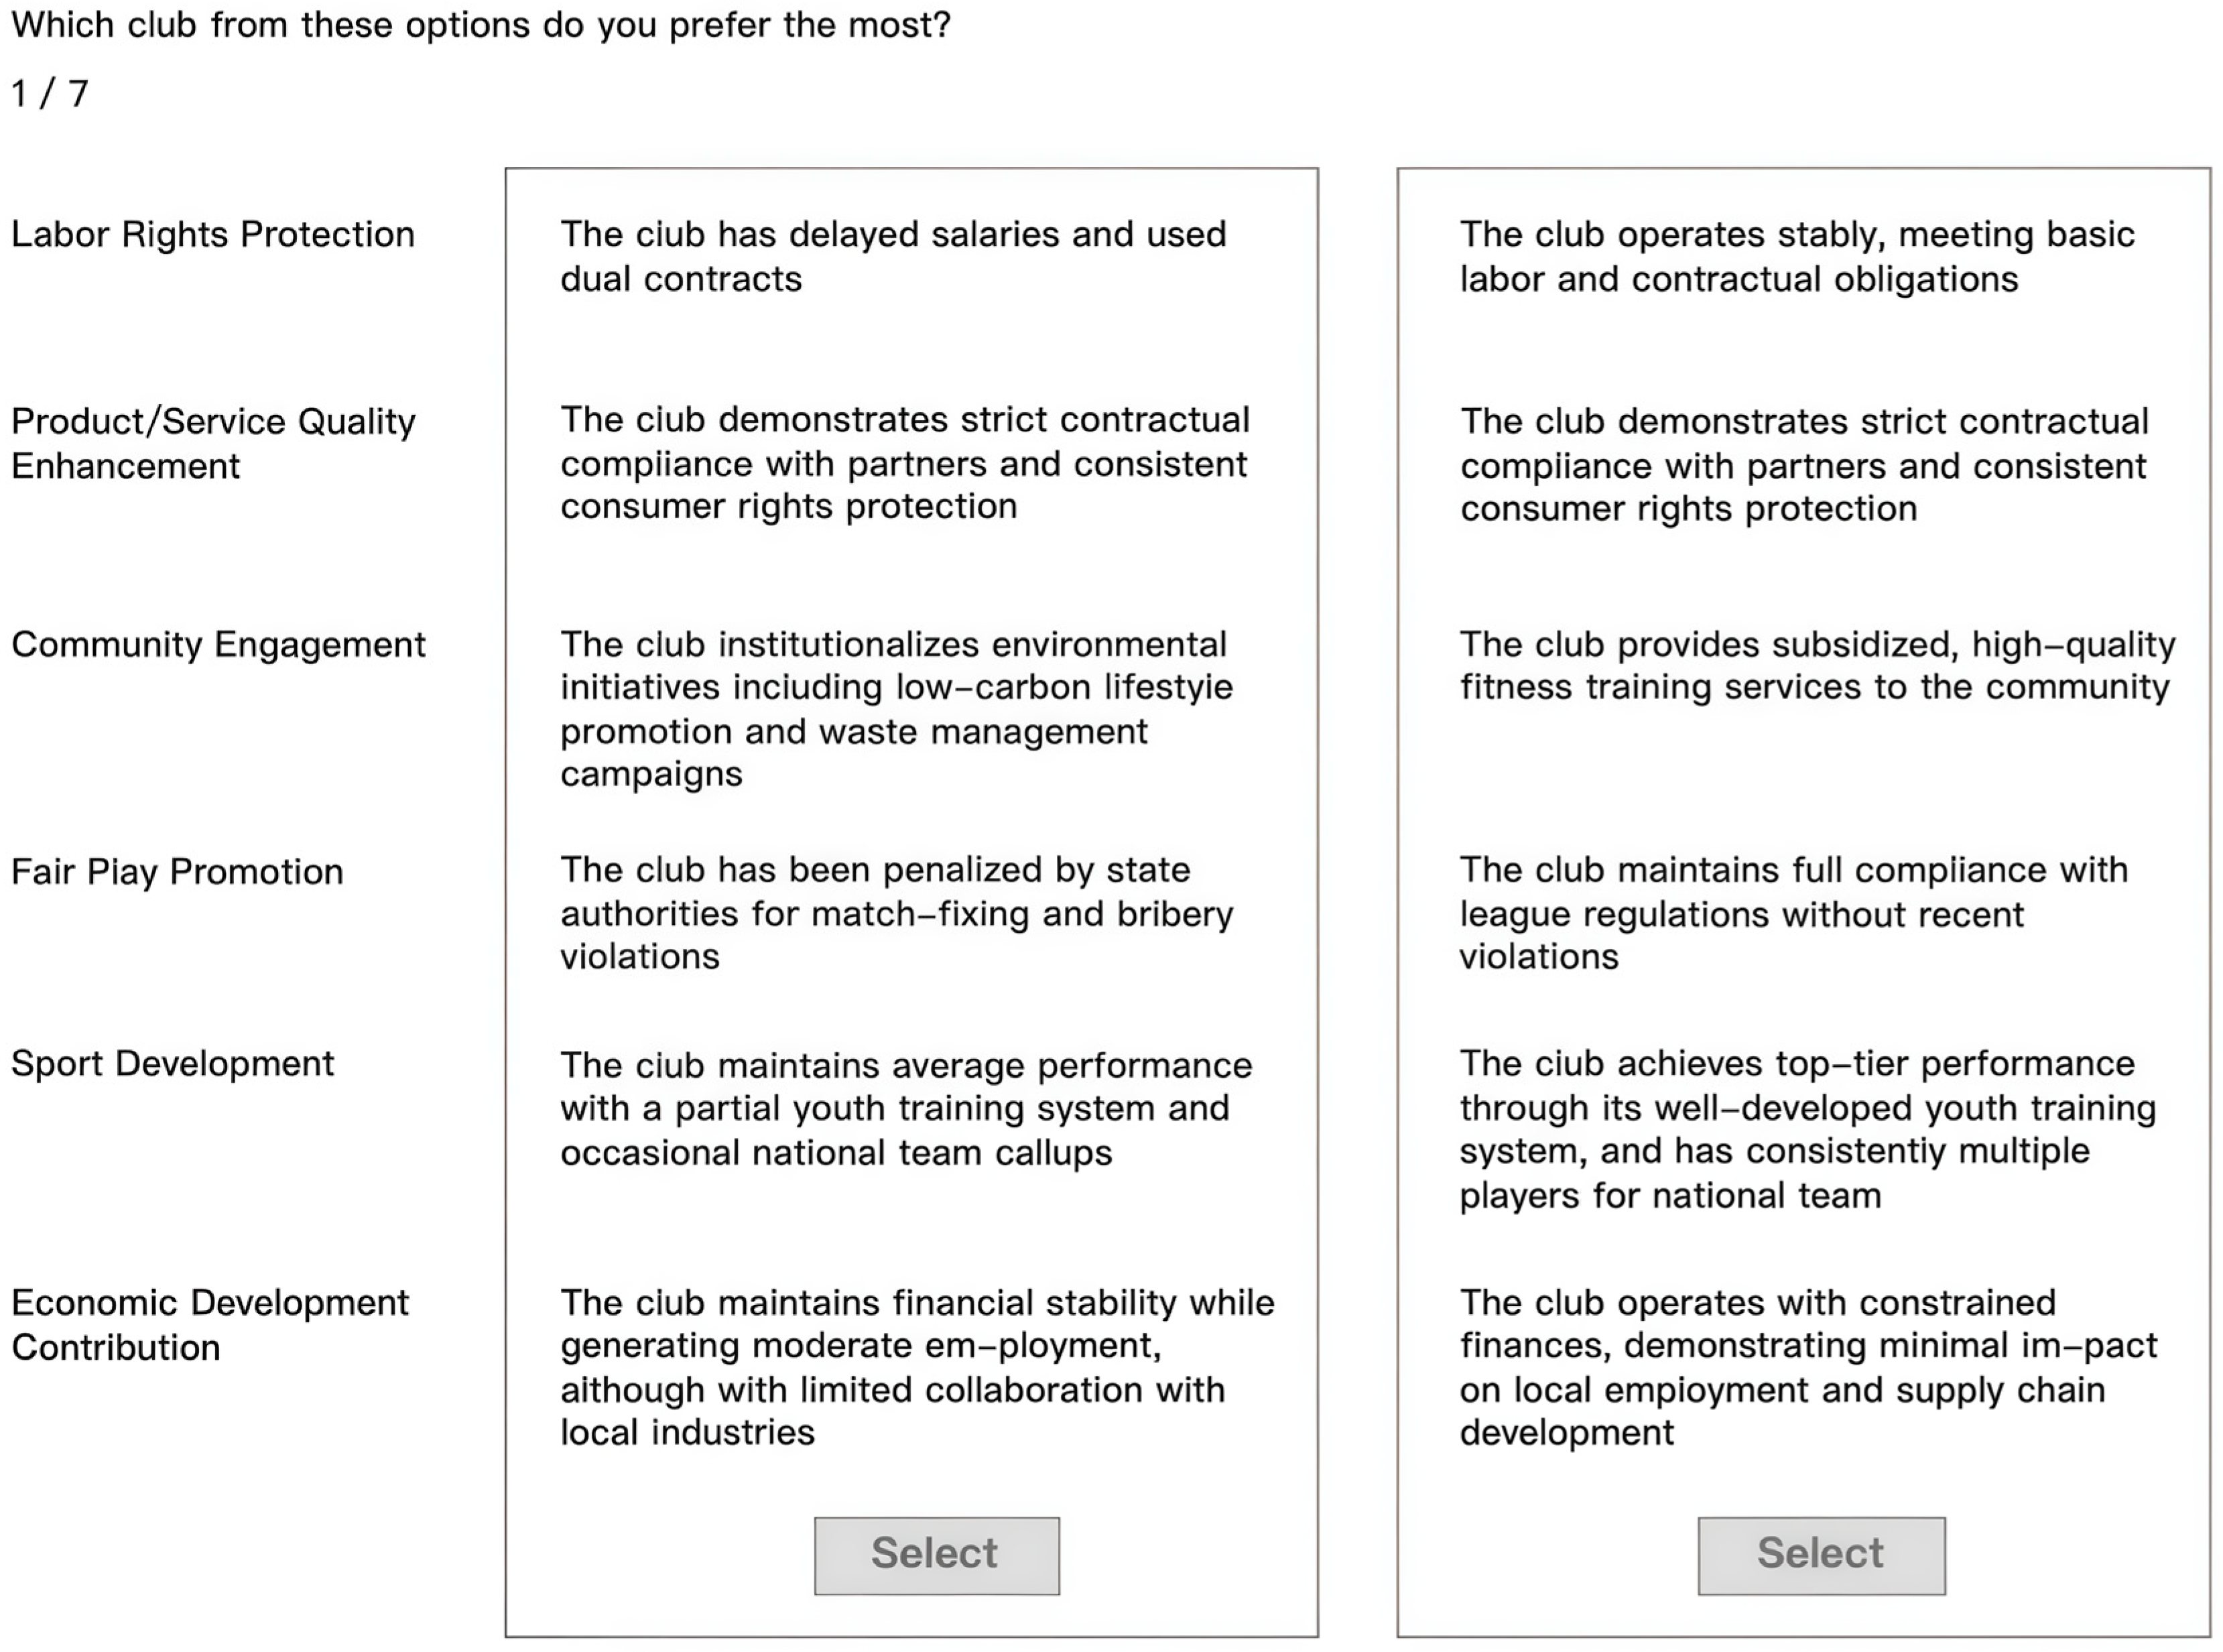Click the subsidized fitness training description

click(1816, 665)
